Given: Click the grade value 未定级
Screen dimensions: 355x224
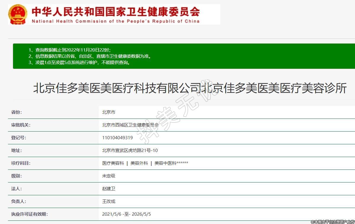Looking at the screenshot, I should 109,176.
